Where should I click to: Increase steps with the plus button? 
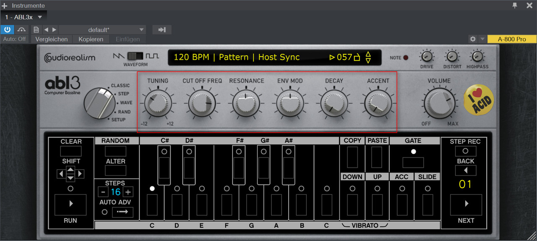[128, 192]
